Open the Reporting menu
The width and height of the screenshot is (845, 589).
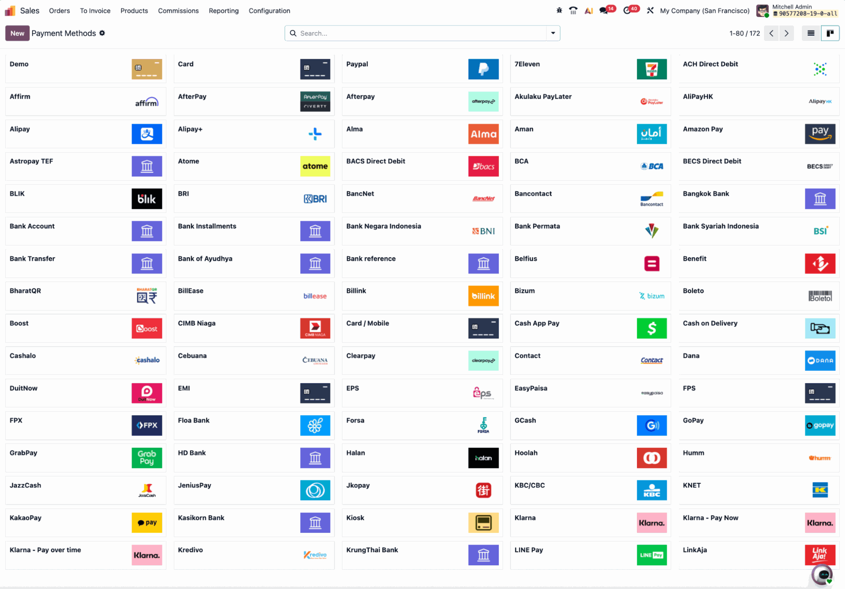(223, 11)
